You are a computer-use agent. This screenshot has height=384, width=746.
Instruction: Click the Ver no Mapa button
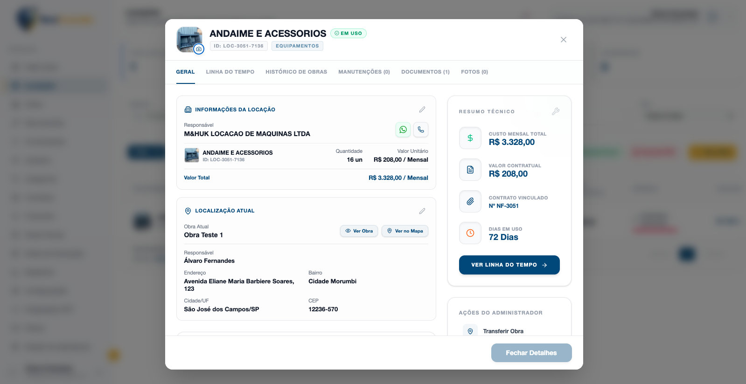405,231
